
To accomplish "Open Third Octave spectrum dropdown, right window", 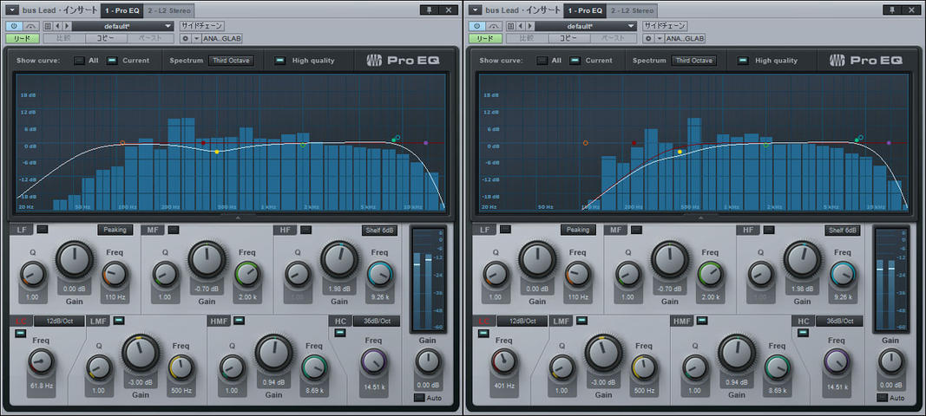I will coord(694,60).
